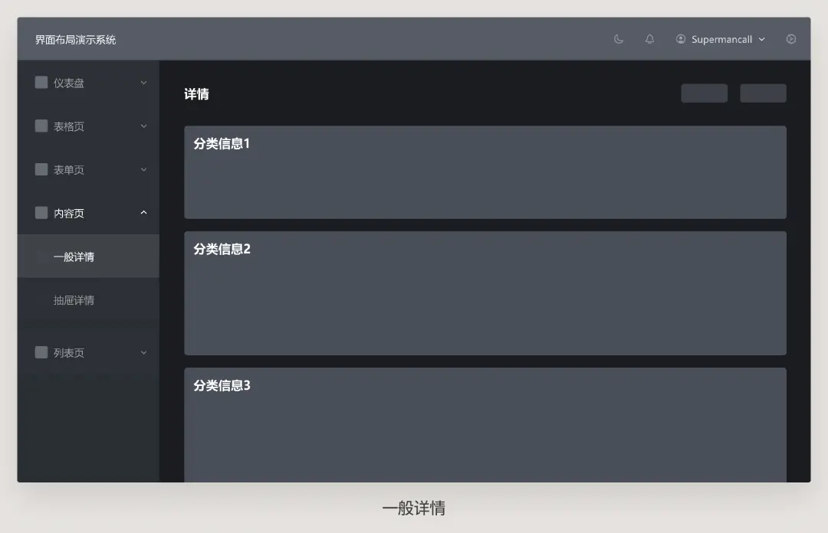Click the 内容页 menu square icon
Viewport: 828px width, 533px height.
point(41,213)
